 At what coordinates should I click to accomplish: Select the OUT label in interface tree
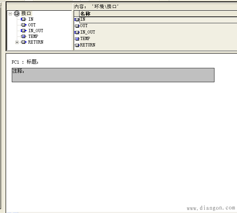coord(32,25)
